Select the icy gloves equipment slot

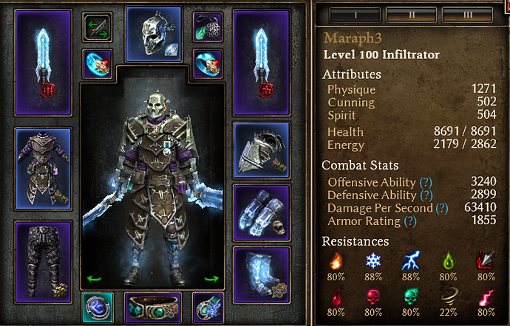261,213
